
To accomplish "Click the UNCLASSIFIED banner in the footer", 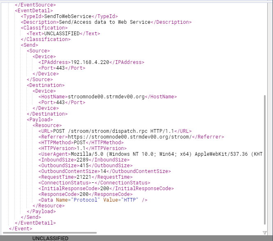I will 50,238.
